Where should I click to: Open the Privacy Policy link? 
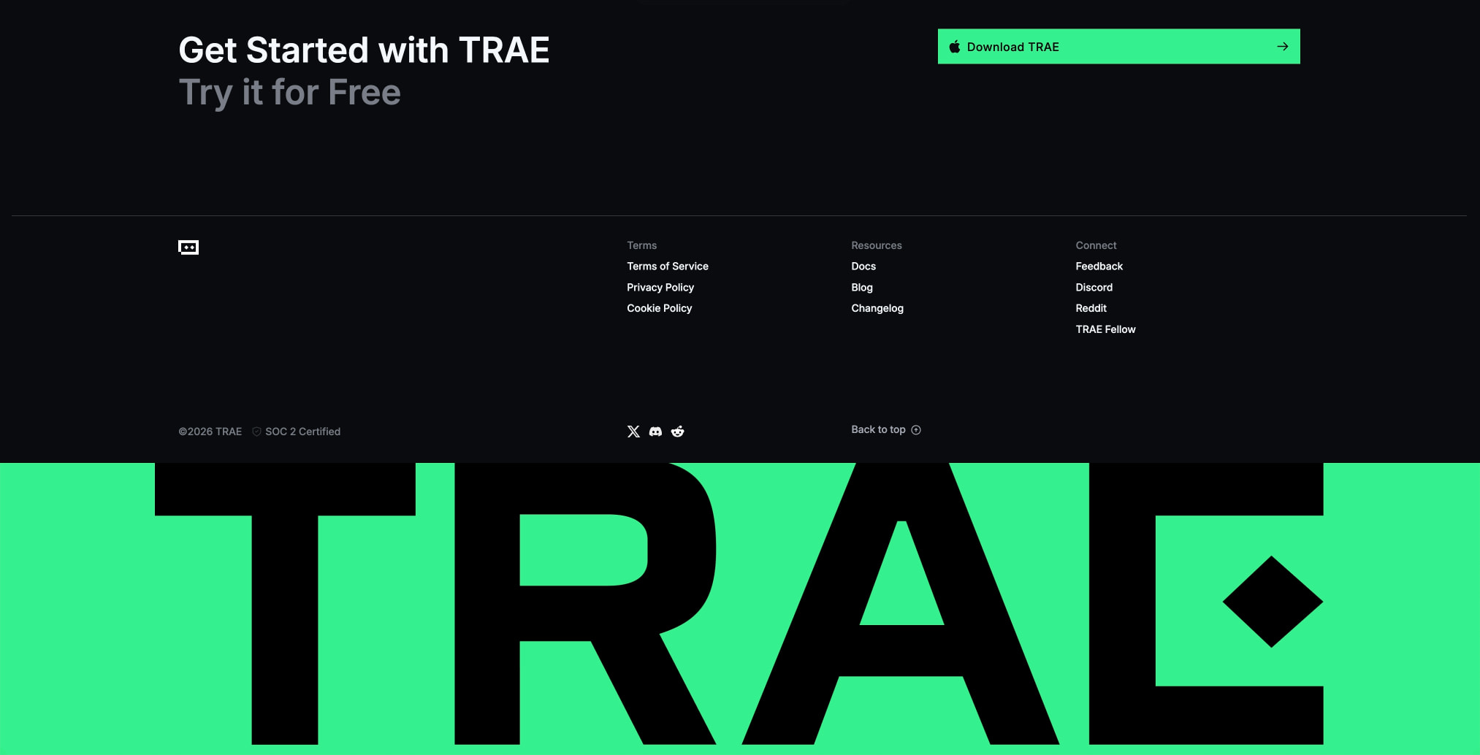tap(660, 288)
